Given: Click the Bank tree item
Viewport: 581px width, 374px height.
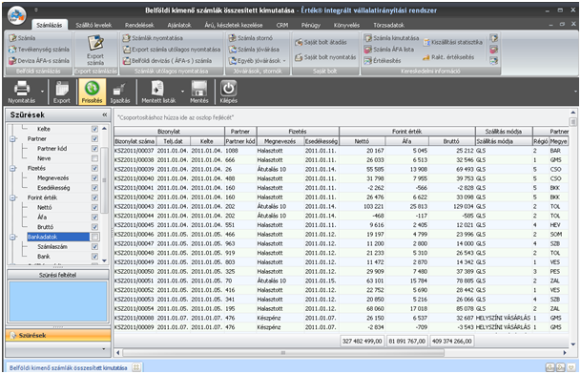Looking at the screenshot, I should 43,257.
